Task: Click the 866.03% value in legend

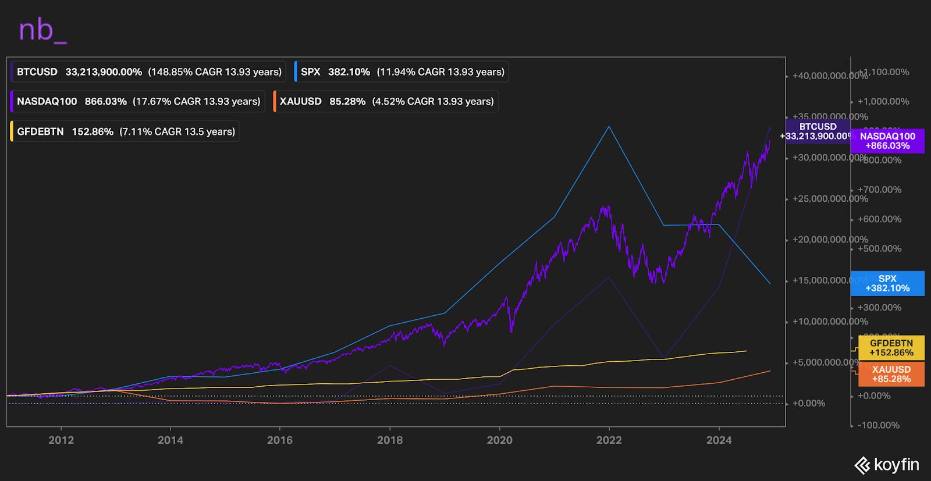Action: 106,101
